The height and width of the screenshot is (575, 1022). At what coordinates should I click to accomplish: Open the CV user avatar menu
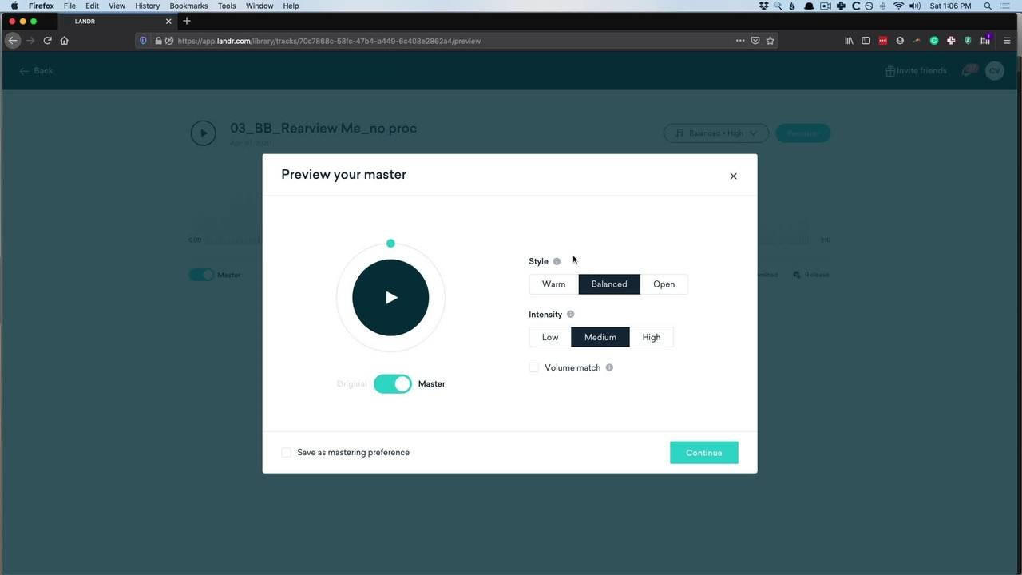pyautogui.click(x=994, y=71)
